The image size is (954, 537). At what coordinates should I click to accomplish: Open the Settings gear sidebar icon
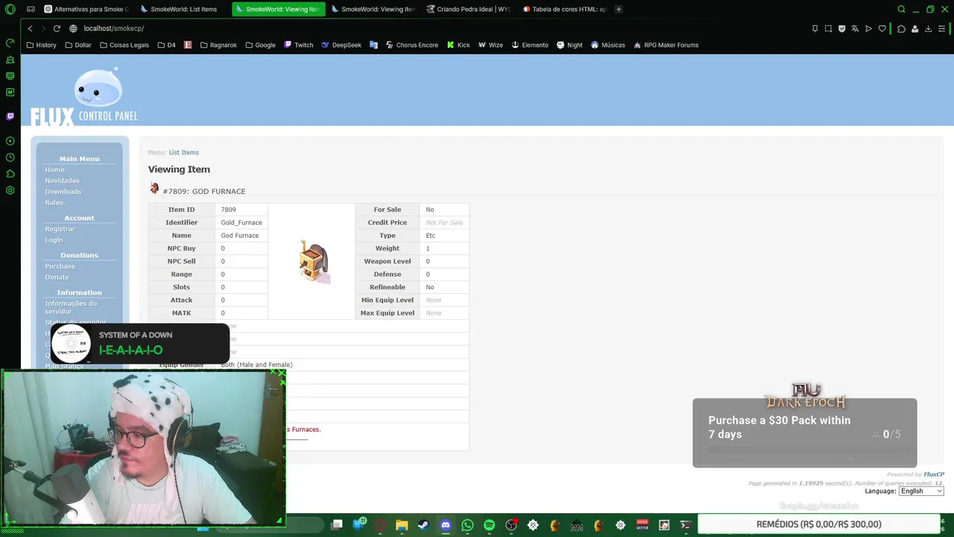coord(10,190)
